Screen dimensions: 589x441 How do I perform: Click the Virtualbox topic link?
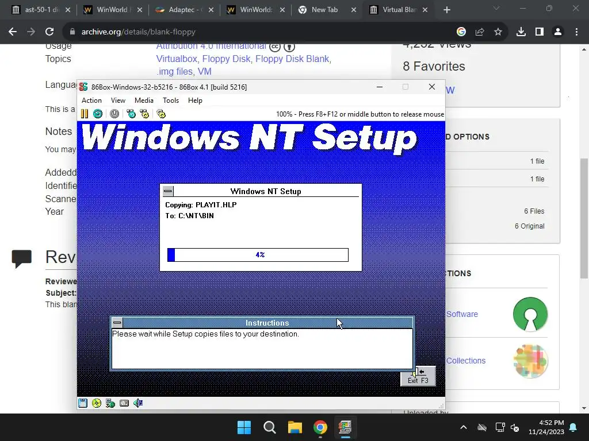click(x=177, y=59)
